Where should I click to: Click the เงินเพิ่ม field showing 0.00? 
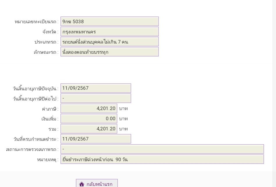pyautogui.click(x=89, y=119)
